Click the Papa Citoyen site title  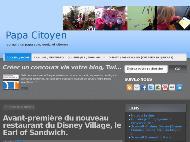click(36, 35)
